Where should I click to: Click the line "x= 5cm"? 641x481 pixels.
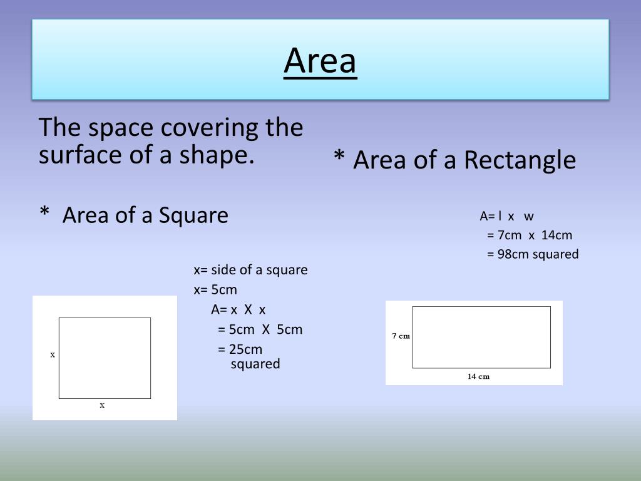[x=215, y=289]
